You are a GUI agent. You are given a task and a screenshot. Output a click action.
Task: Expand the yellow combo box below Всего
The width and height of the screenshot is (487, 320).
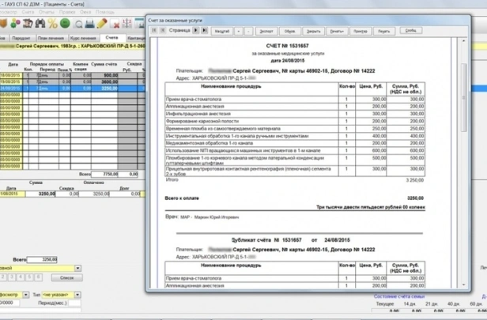(x=77, y=268)
